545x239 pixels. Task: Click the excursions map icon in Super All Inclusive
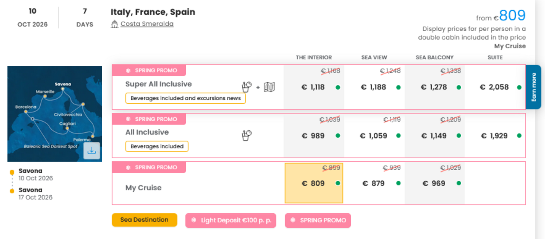click(269, 87)
